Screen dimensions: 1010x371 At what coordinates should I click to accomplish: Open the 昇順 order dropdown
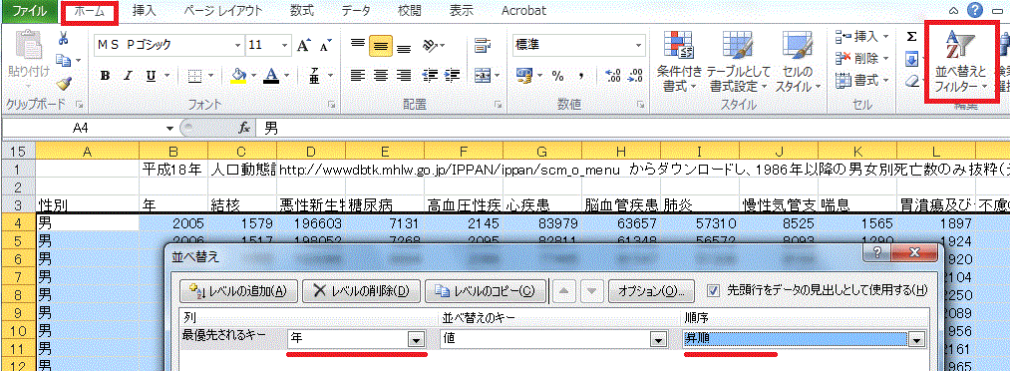click(x=916, y=339)
